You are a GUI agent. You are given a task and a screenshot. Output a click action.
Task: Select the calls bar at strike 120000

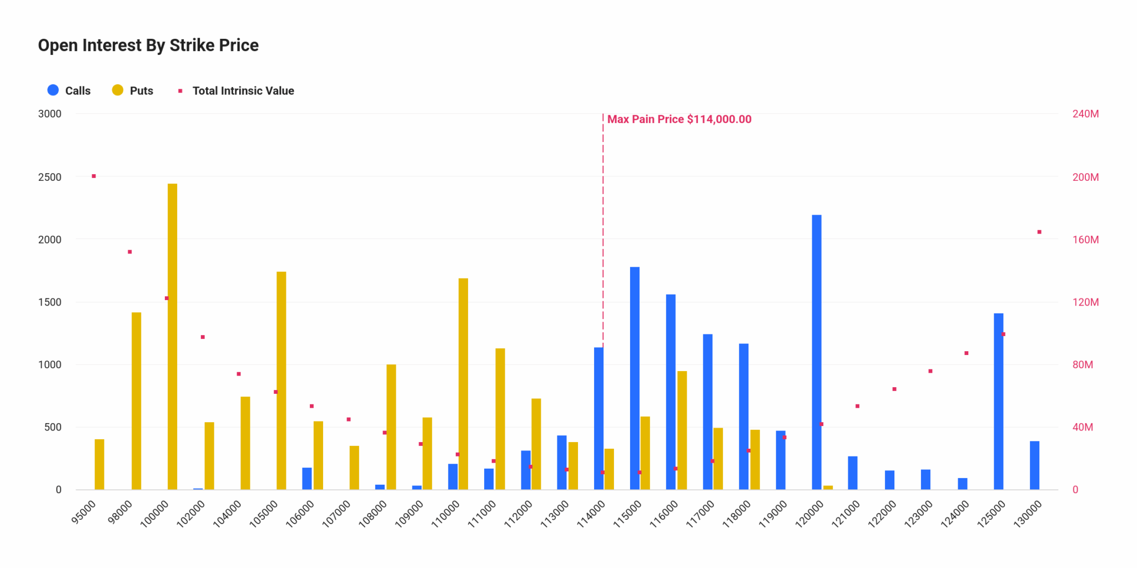[817, 352]
